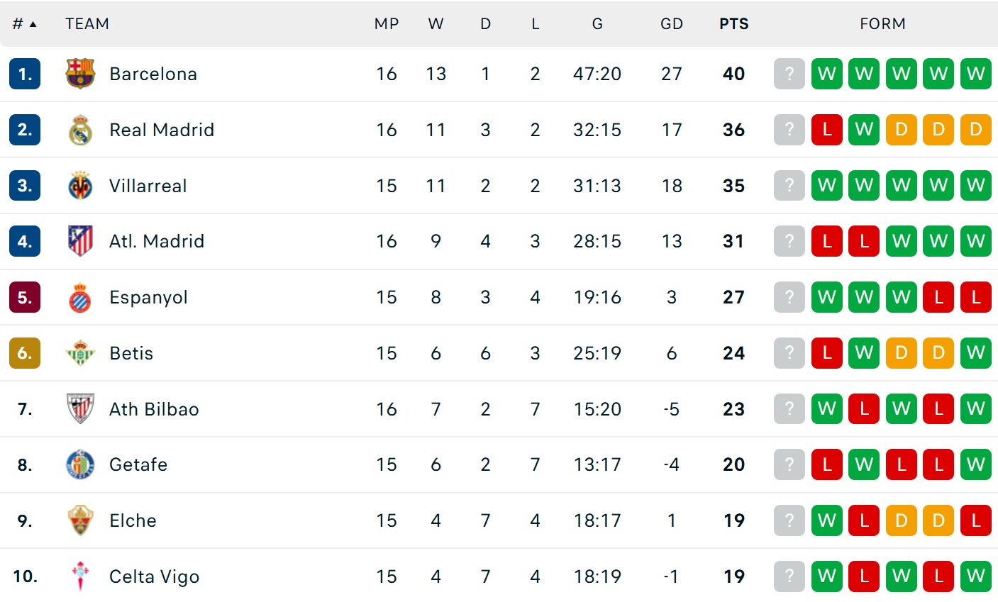Click the MP column header

click(387, 24)
